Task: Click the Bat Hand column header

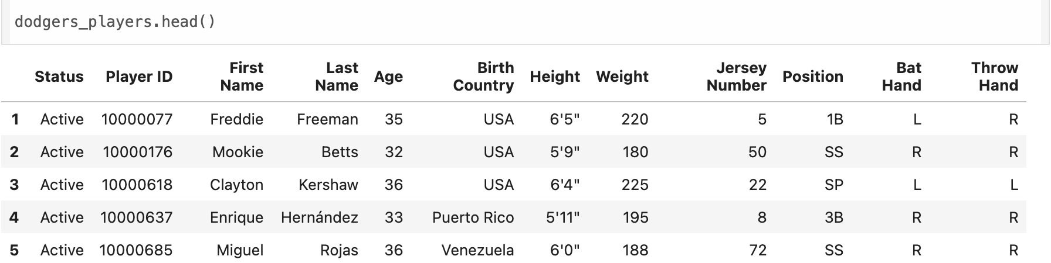Action: coord(901,77)
